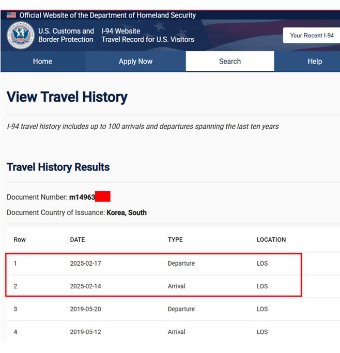This screenshot has height=353, width=340.
Task: Select the Search tab
Action: pos(230,62)
